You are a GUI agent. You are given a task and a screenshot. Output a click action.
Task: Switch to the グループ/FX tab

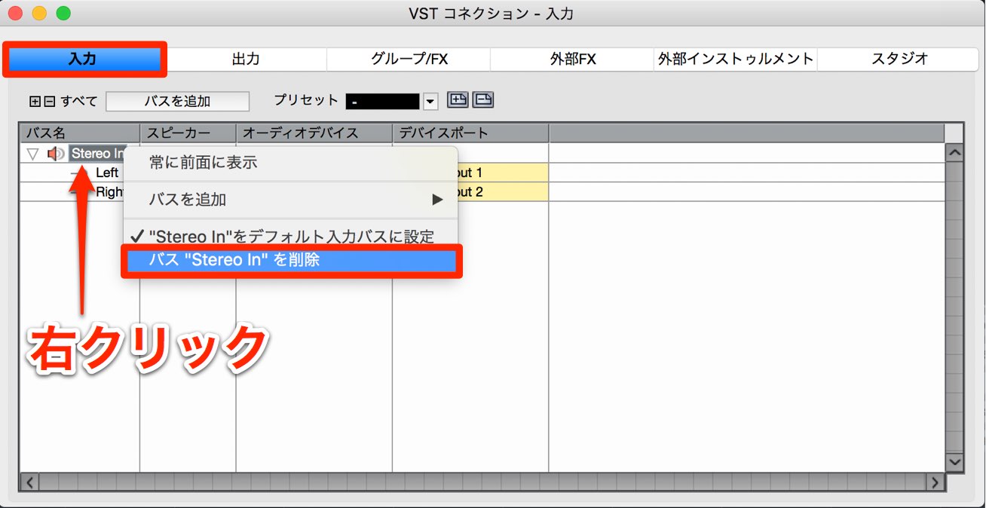coord(409,59)
